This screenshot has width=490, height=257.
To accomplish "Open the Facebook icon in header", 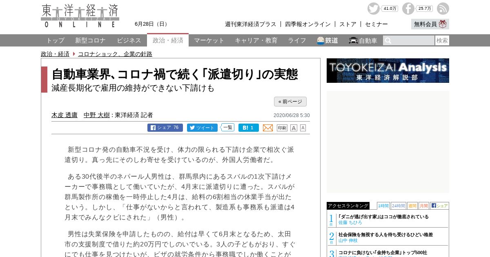I will [x=408, y=9].
